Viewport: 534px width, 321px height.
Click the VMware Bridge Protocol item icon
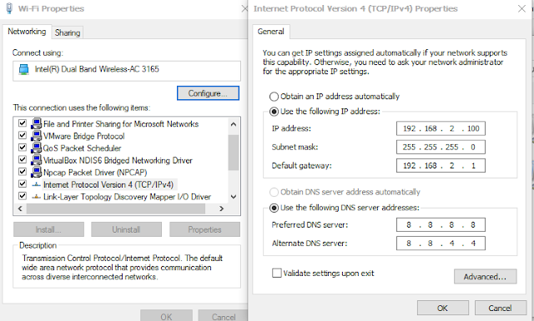(36, 136)
